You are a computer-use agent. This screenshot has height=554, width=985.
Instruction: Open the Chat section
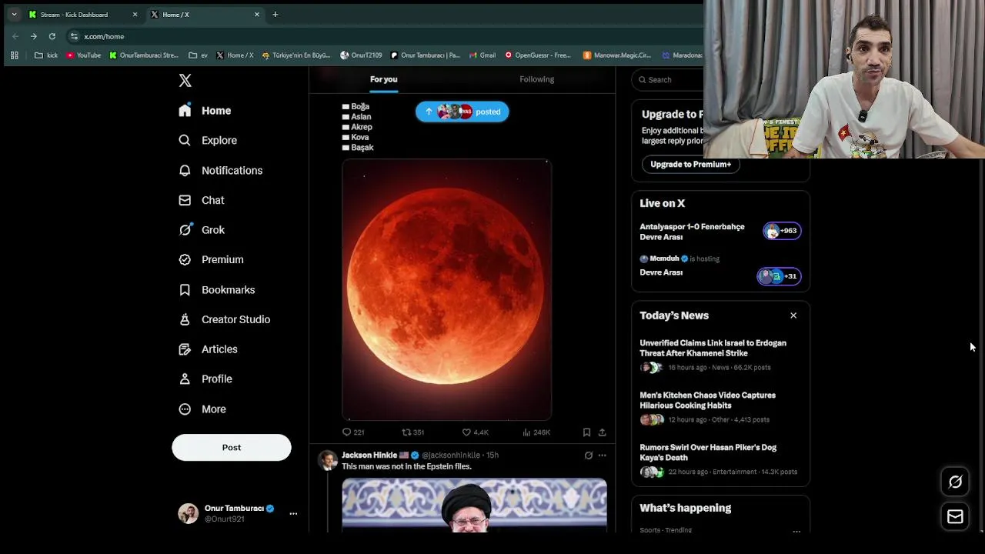202,200
